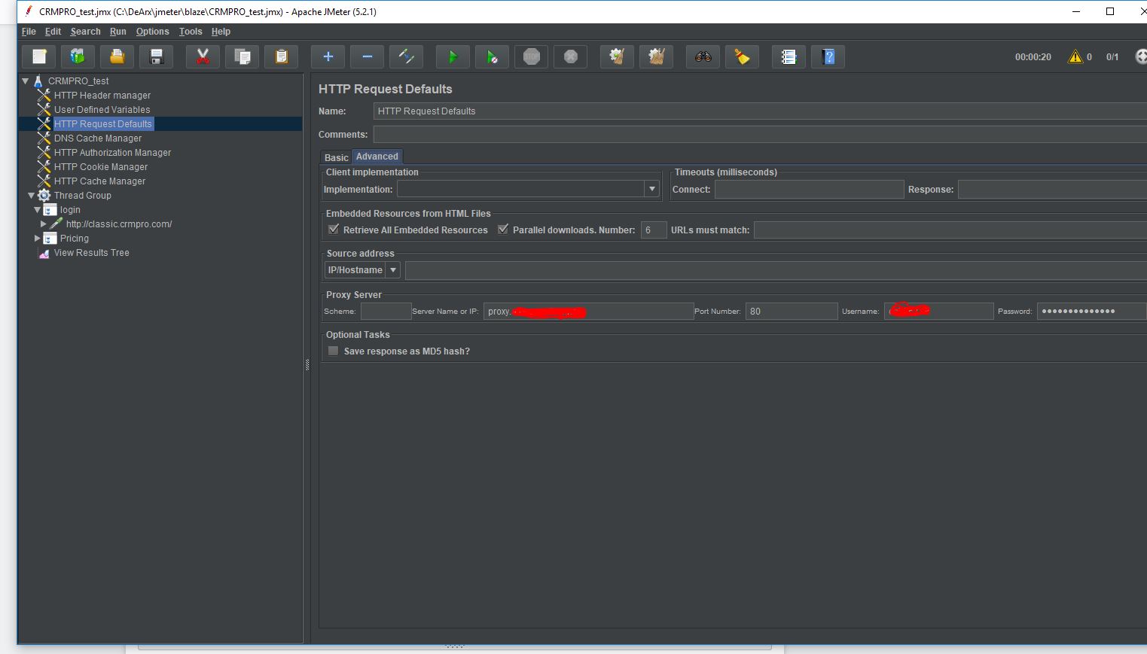Screen dimensions: 1147x654
Task: Start the test with green play icon
Action: [x=453, y=56]
